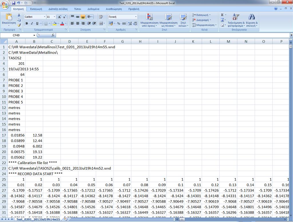Toggle bottom vertical alignment
This screenshot has height=222, width=293.
pos(83,17)
